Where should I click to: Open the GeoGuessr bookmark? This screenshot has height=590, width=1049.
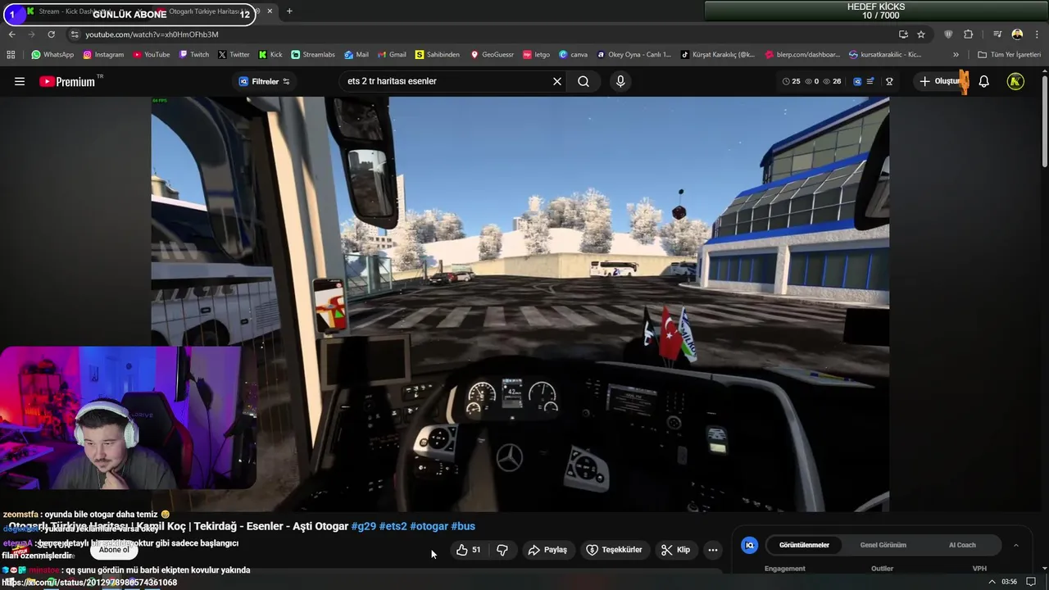click(x=492, y=55)
